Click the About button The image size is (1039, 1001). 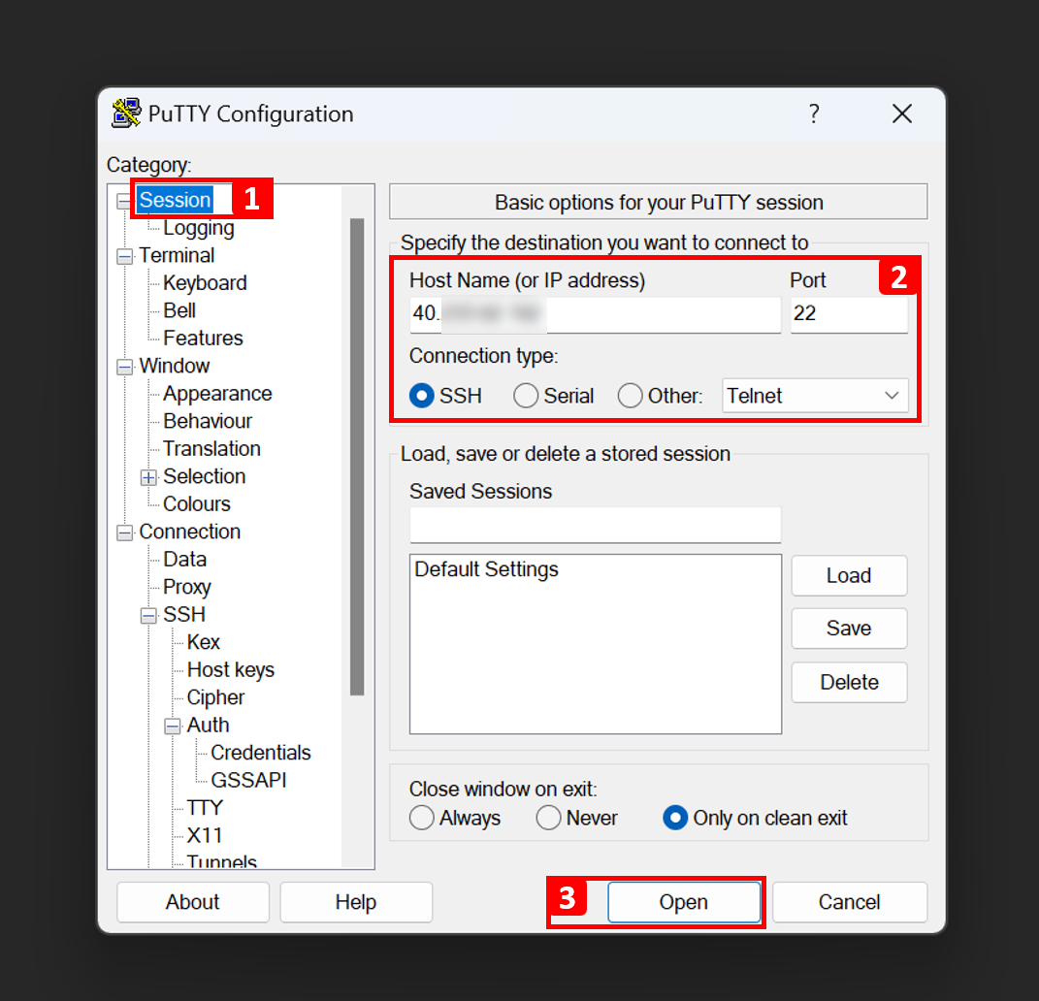pyautogui.click(x=193, y=902)
